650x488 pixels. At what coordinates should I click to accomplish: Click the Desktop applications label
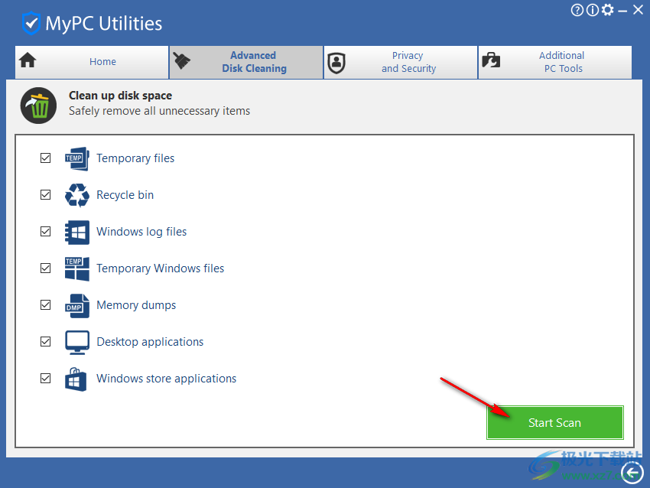point(150,342)
